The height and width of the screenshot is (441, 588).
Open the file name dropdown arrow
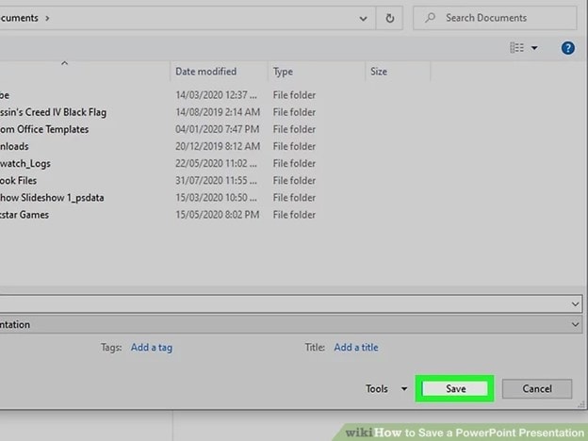(x=575, y=303)
